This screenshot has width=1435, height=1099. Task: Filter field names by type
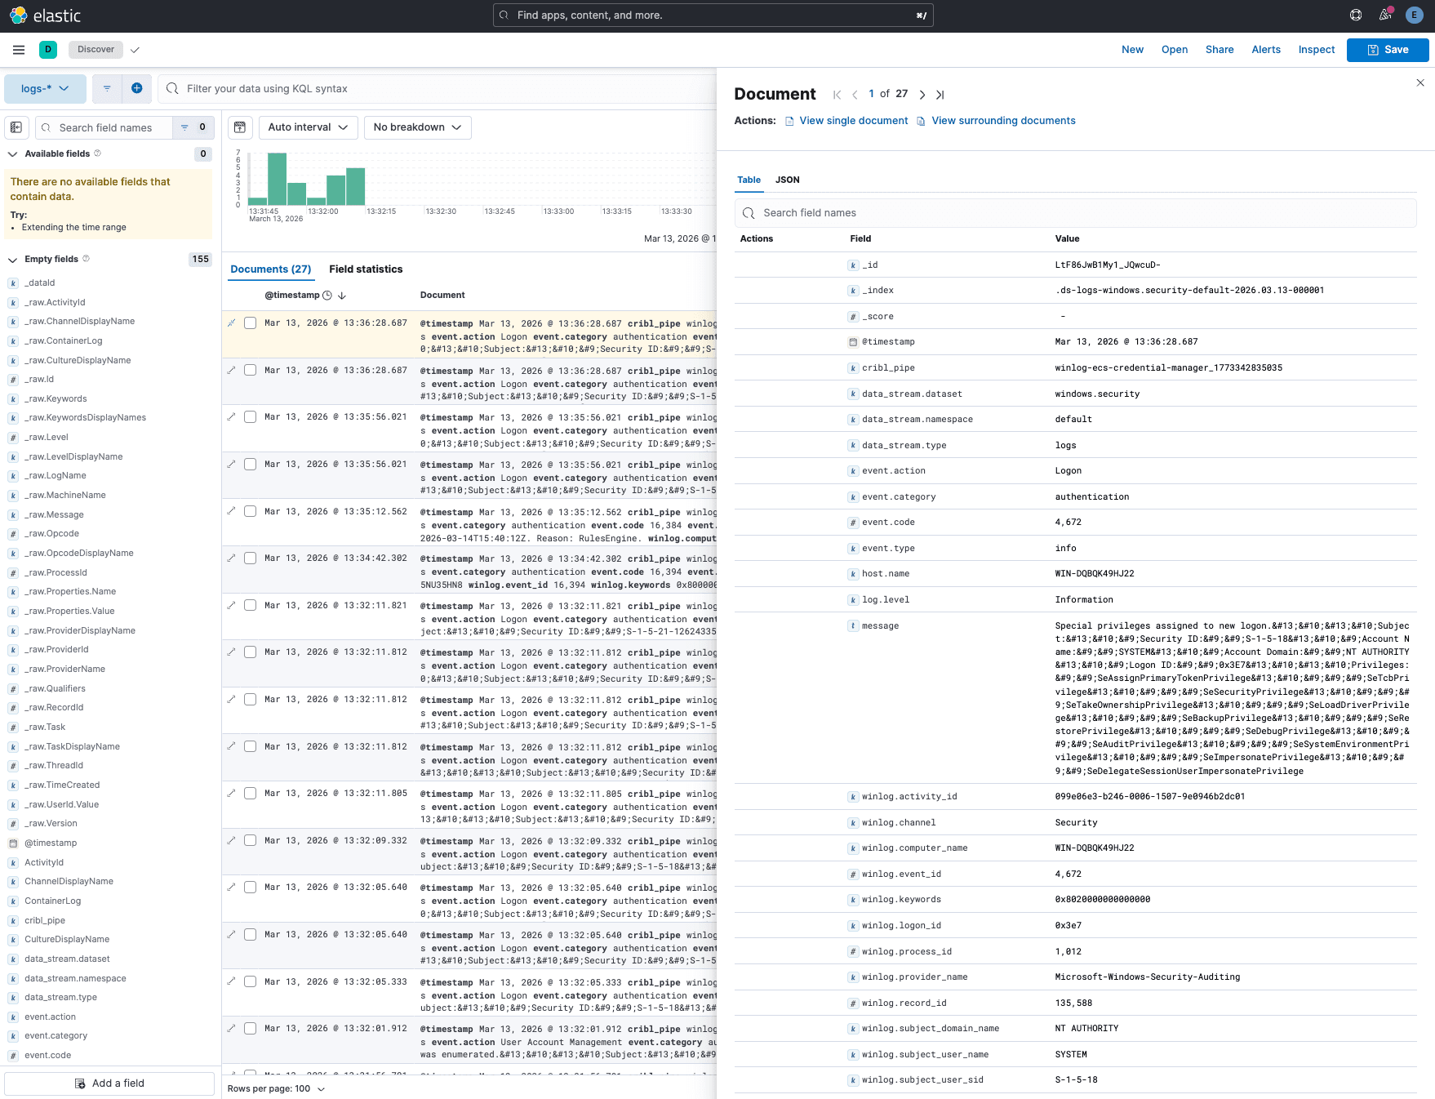(184, 127)
